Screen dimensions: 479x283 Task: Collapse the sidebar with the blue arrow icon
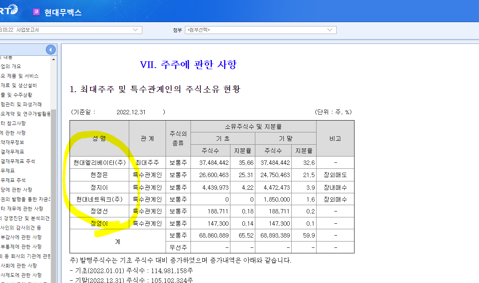[51, 50]
